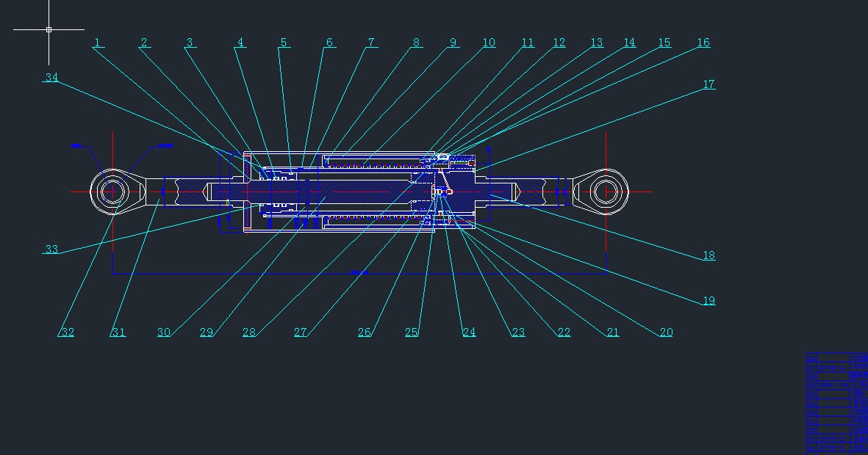Viewport: 868px width, 455px height.
Task: Select part balloon number 25
Action: click(x=412, y=332)
